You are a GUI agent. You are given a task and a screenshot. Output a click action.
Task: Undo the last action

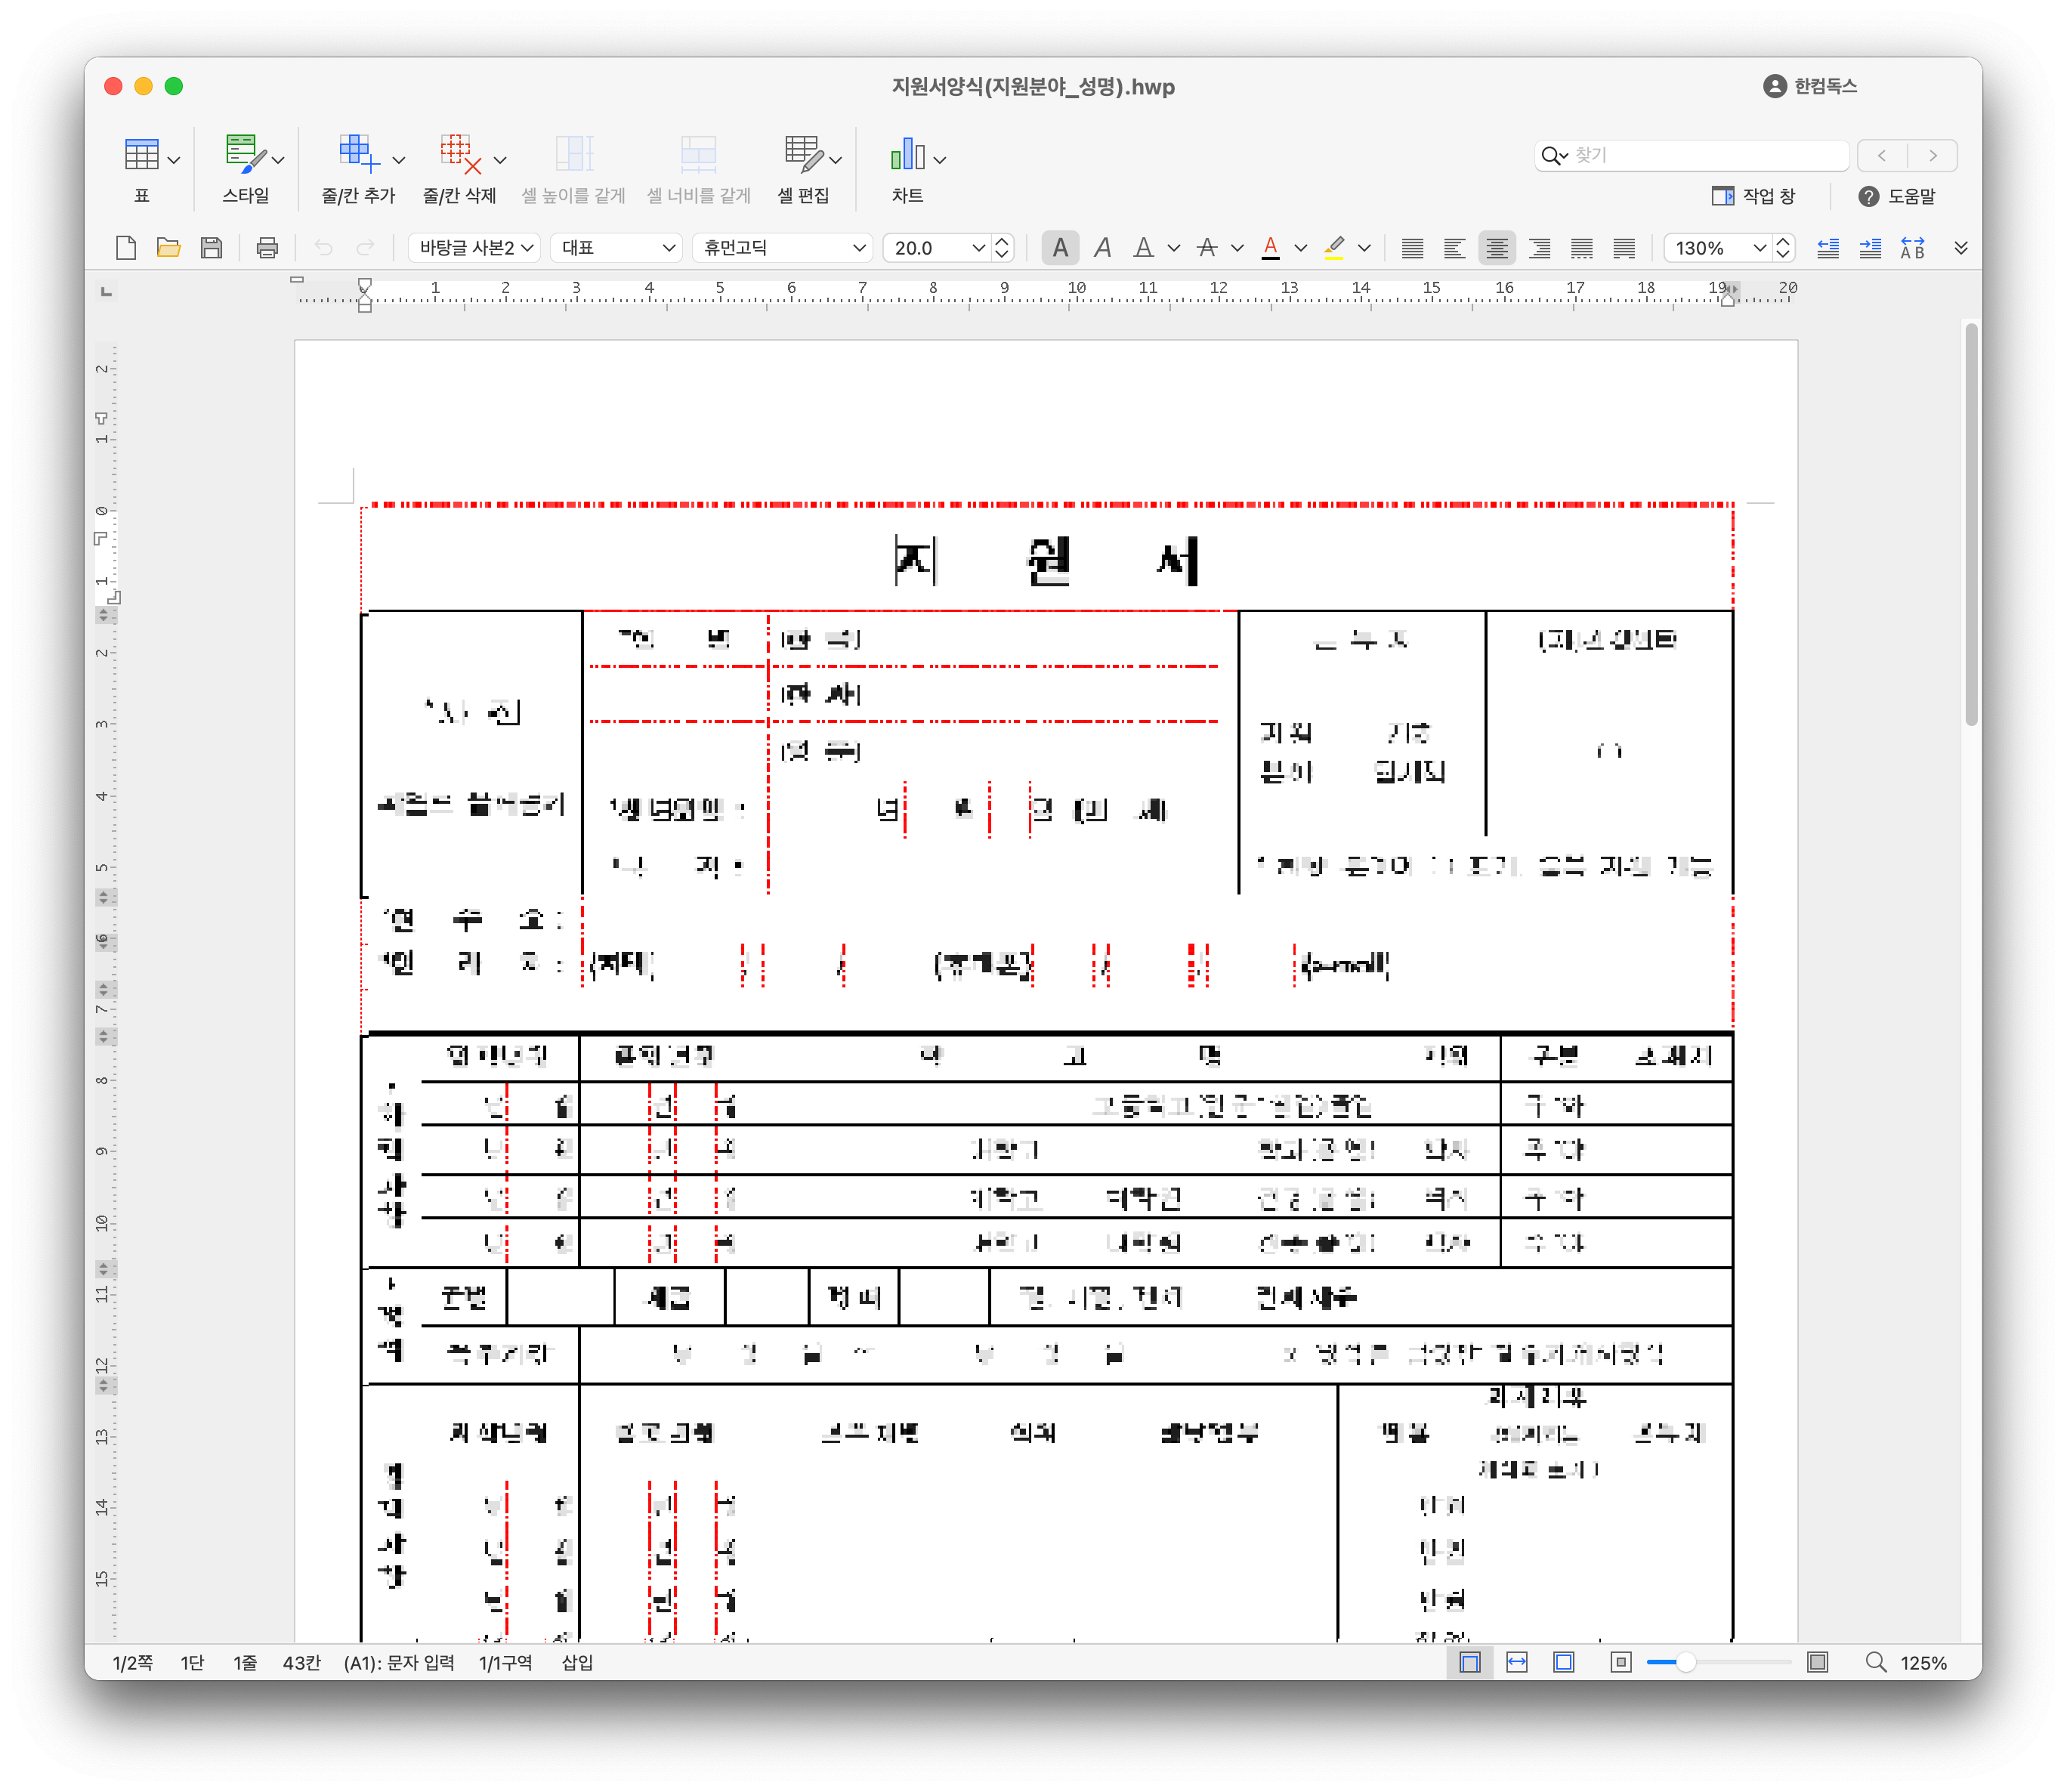(323, 248)
